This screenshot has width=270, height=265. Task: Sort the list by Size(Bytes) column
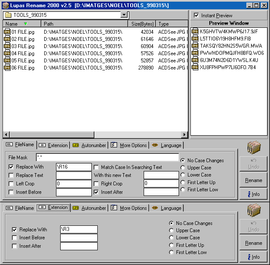(141, 24)
